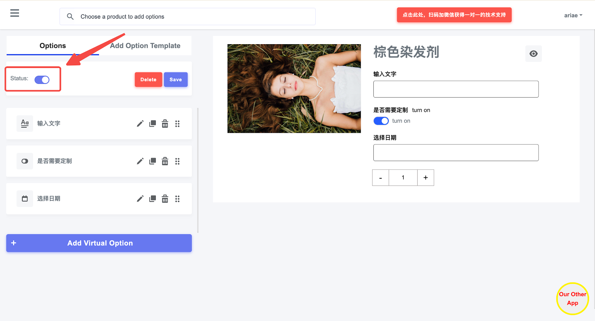
Task: Increase quantity with the plus button
Action: (425, 178)
